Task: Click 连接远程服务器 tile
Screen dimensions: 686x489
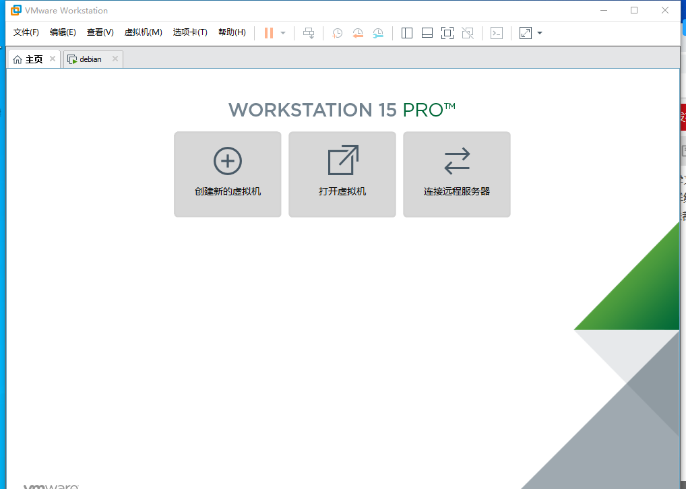Action: 457,174
